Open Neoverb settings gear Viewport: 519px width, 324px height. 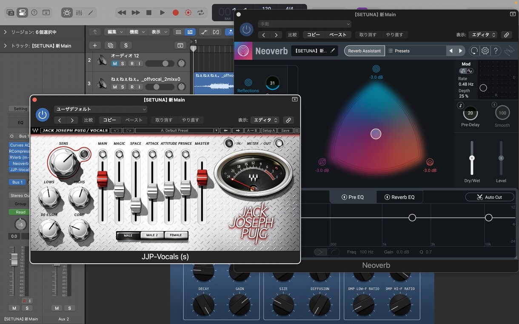click(485, 51)
